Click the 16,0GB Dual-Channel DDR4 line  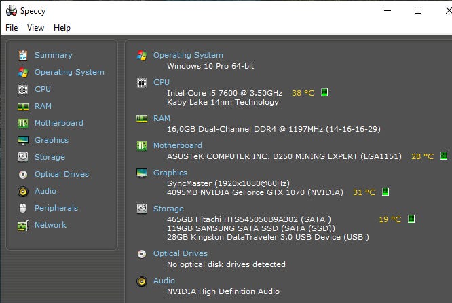point(274,129)
